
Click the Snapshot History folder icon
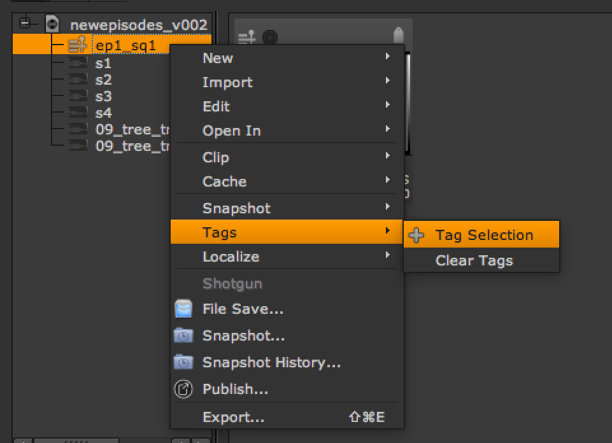(183, 363)
